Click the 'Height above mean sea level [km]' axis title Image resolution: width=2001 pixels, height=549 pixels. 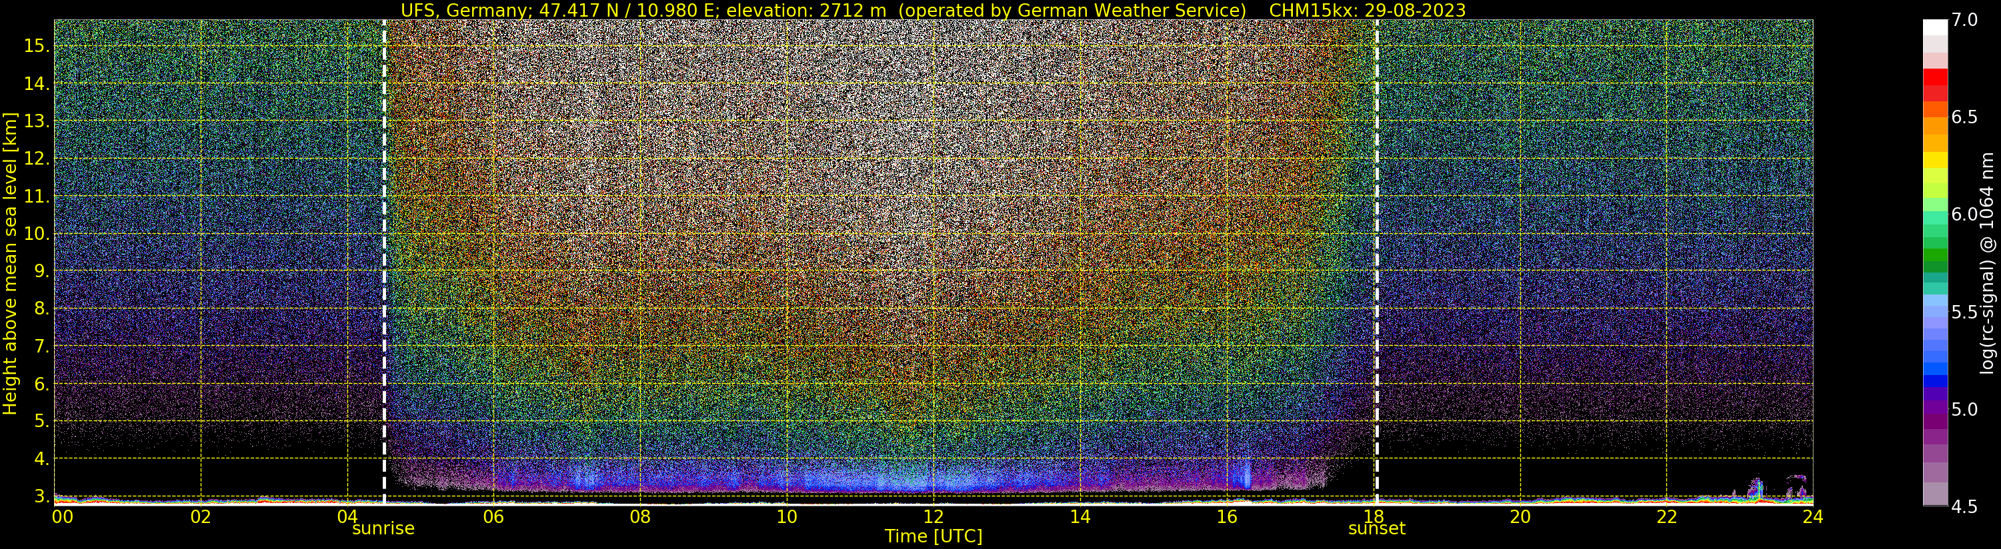(x=10, y=263)
